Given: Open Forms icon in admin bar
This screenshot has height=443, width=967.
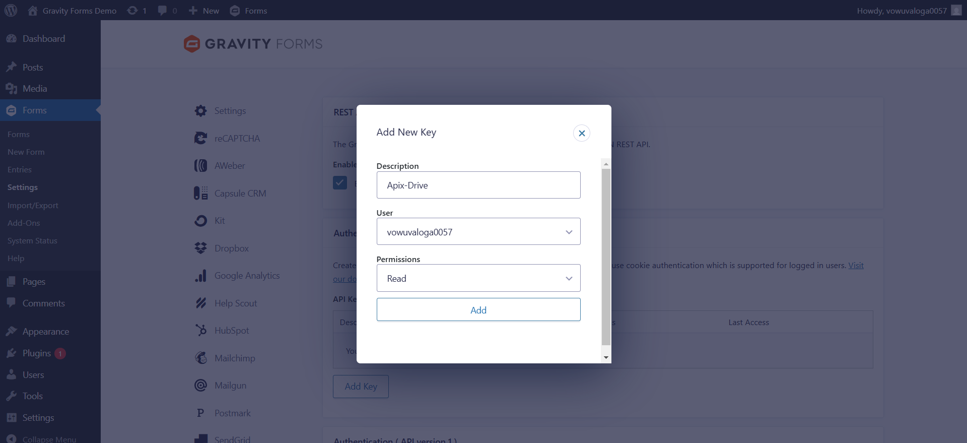Looking at the screenshot, I should [235, 11].
